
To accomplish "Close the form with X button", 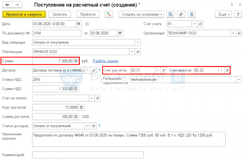I will click(240, 5).
